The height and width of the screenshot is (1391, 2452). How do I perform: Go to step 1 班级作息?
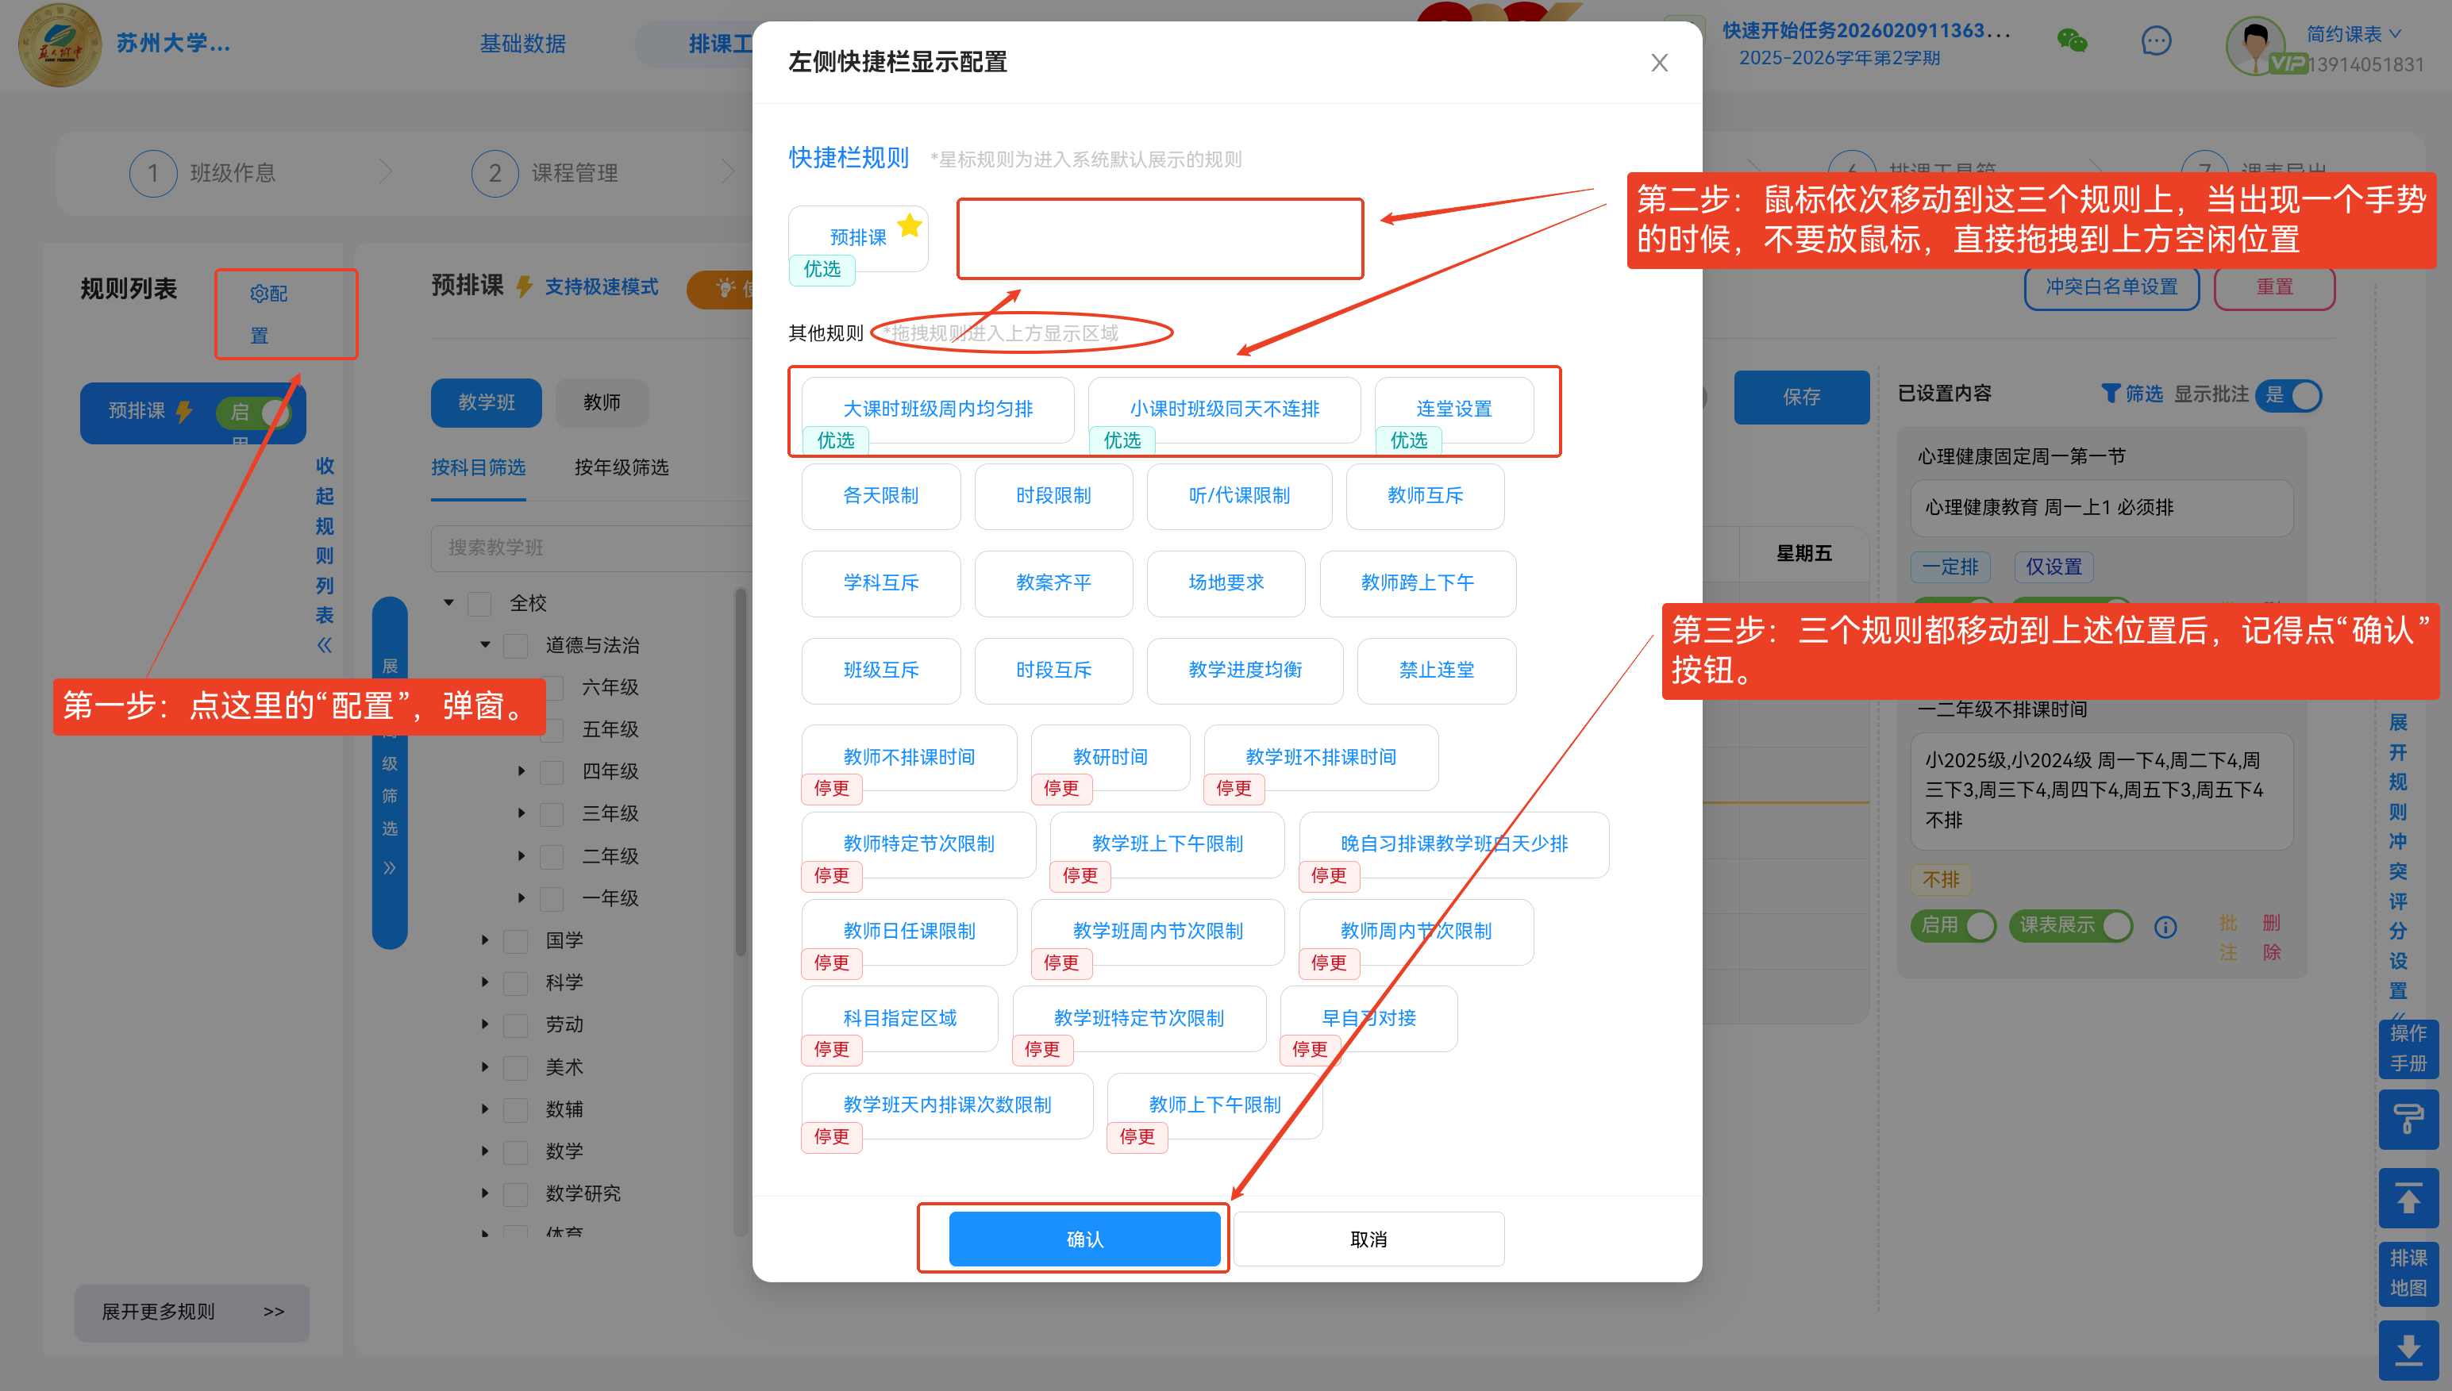[x=202, y=173]
